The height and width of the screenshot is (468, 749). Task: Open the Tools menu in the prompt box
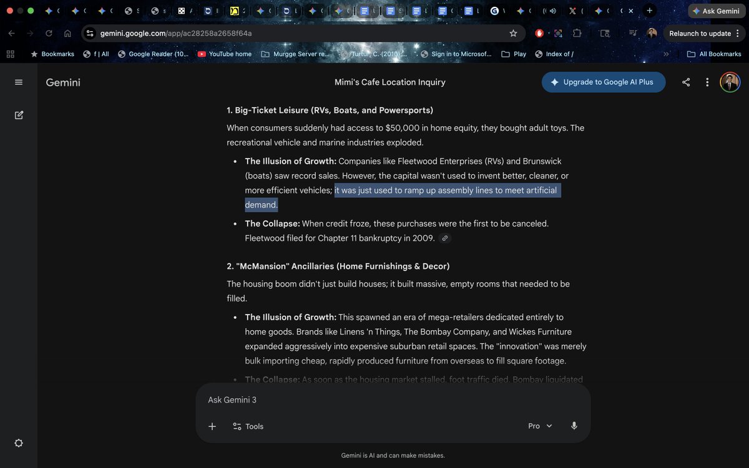[248, 426]
